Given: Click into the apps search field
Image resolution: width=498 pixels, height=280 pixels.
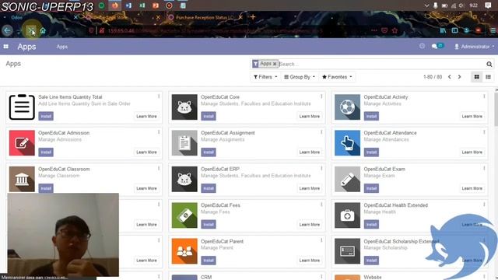Looking at the screenshot, I should click(x=381, y=64).
